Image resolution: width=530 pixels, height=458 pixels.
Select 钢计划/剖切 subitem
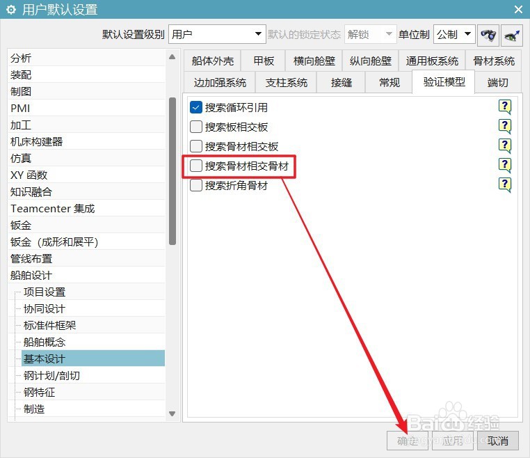[x=93, y=375]
